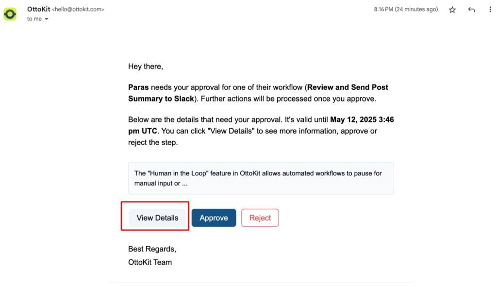The width and height of the screenshot is (497, 287).
Task: Reject the workflow step
Action: coord(260,218)
